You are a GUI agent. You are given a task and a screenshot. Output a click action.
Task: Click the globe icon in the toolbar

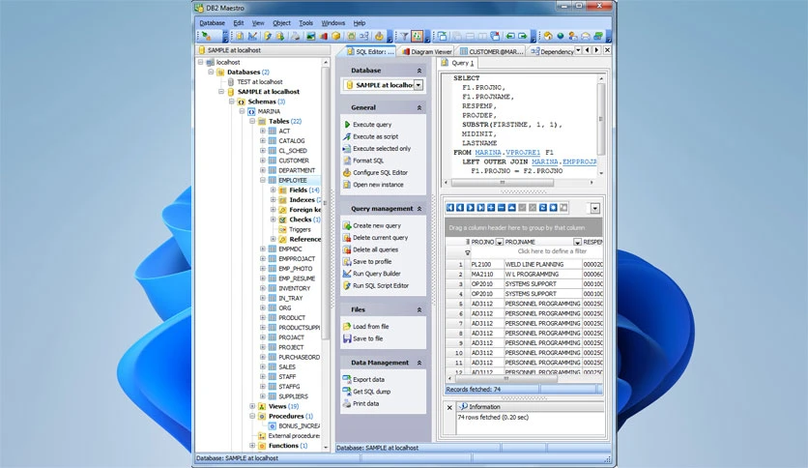click(561, 36)
